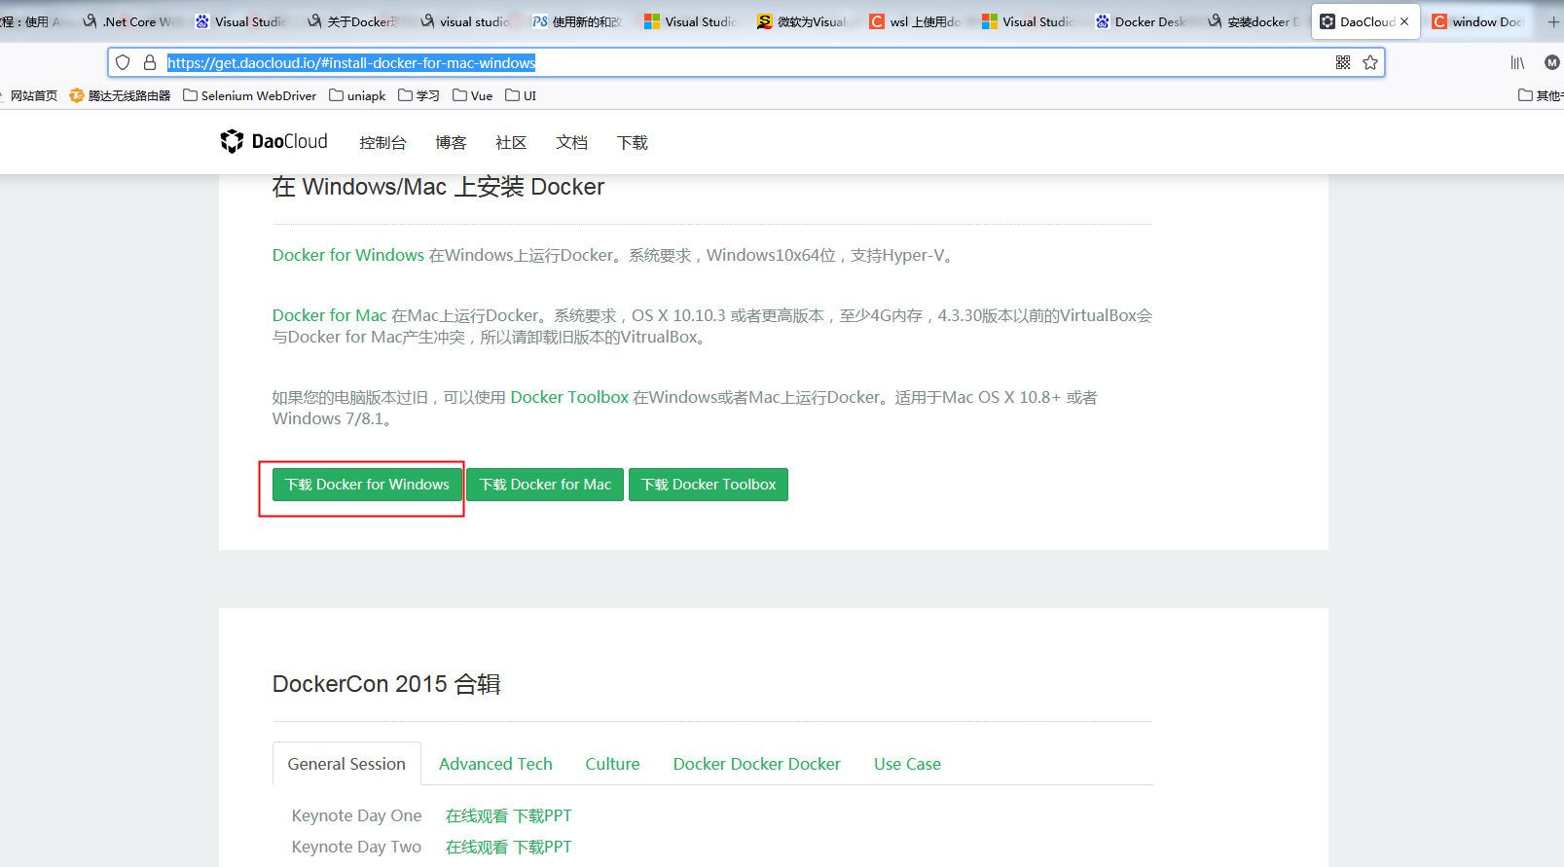Screen dimensions: 1564x867
Task: Open the Vue bookmark folder
Action: coord(473,95)
